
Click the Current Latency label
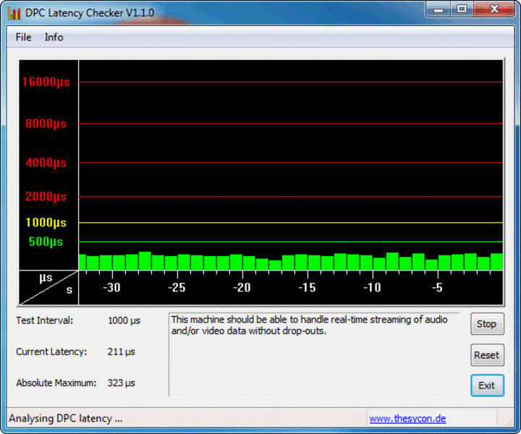pyautogui.click(x=51, y=352)
